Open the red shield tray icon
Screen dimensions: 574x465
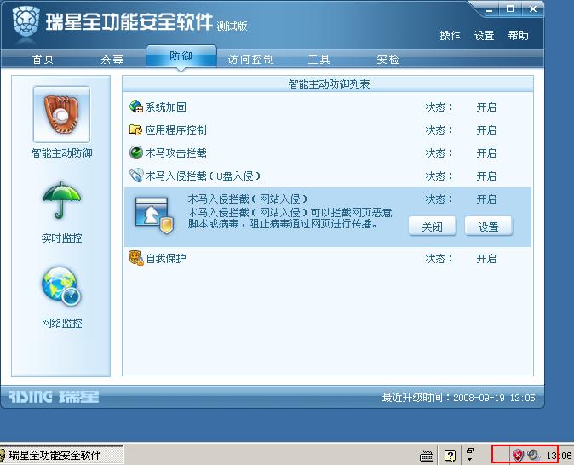click(x=518, y=455)
